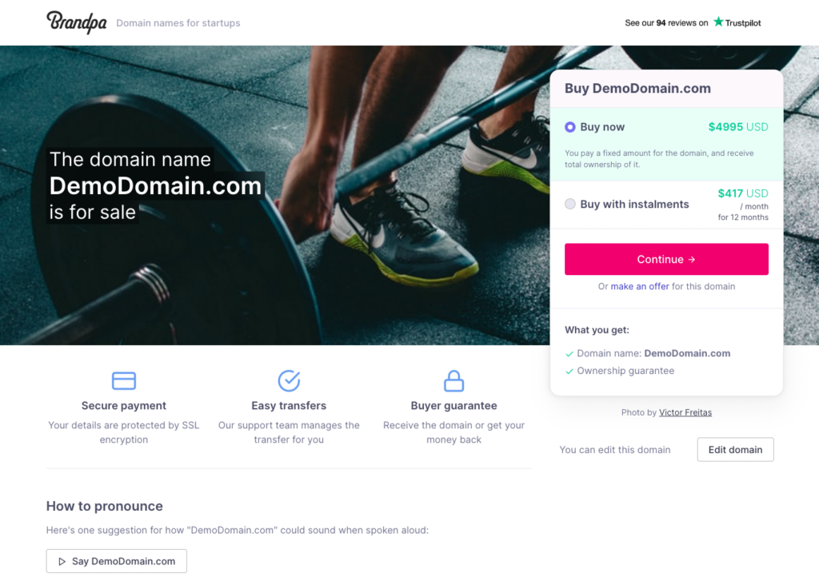Click the play icon beside Say DemoDomain.com

[x=62, y=562]
